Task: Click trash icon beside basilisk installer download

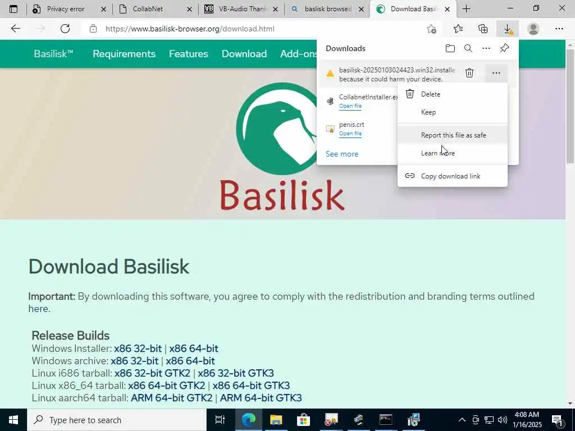Action: coord(469,73)
